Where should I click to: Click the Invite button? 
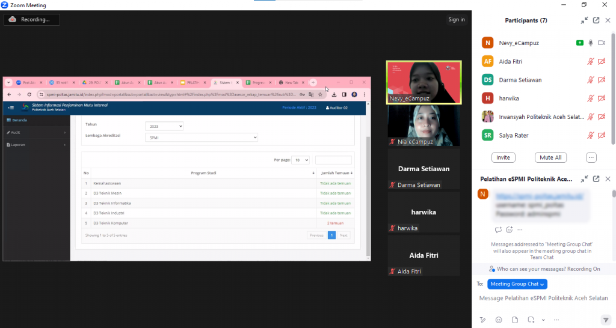(x=503, y=157)
